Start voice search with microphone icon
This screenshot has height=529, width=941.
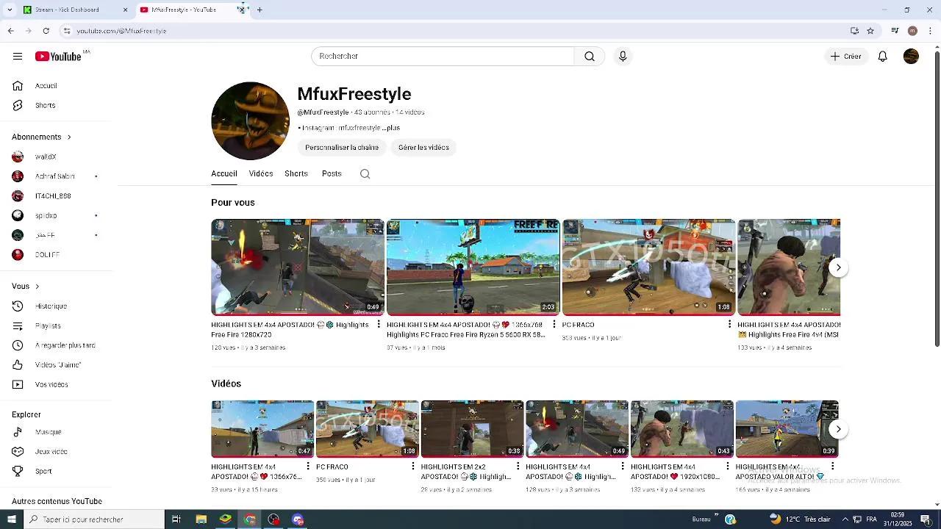pos(623,57)
